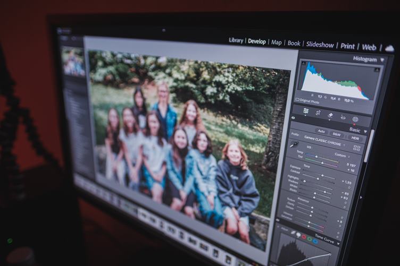Select the green channel curve circle
The width and height of the screenshot is (400, 266).
310,239
